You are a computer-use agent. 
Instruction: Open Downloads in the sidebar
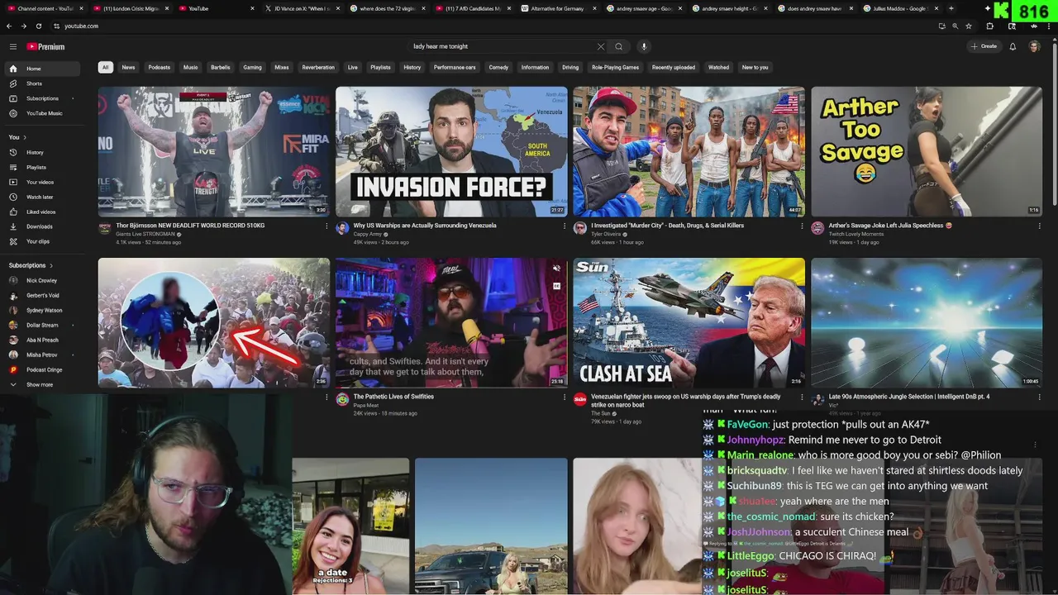(x=43, y=226)
